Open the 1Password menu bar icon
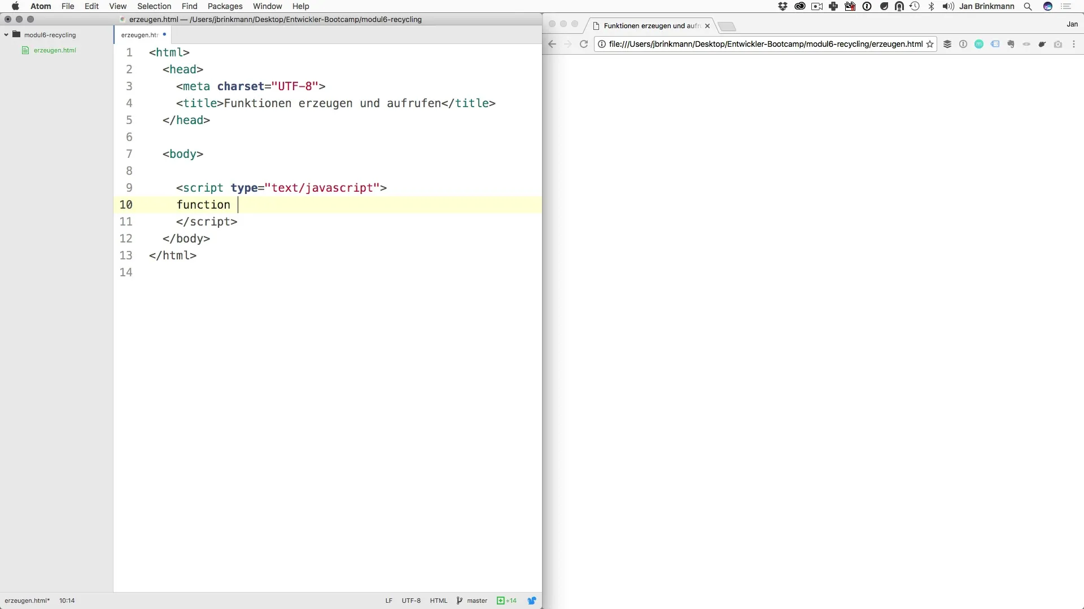The height and width of the screenshot is (609, 1084). (x=867, y=6)
